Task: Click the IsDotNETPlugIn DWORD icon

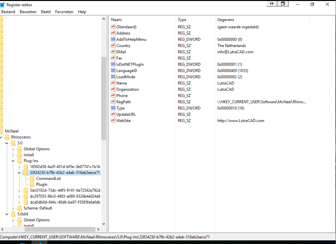Action: 113,64
